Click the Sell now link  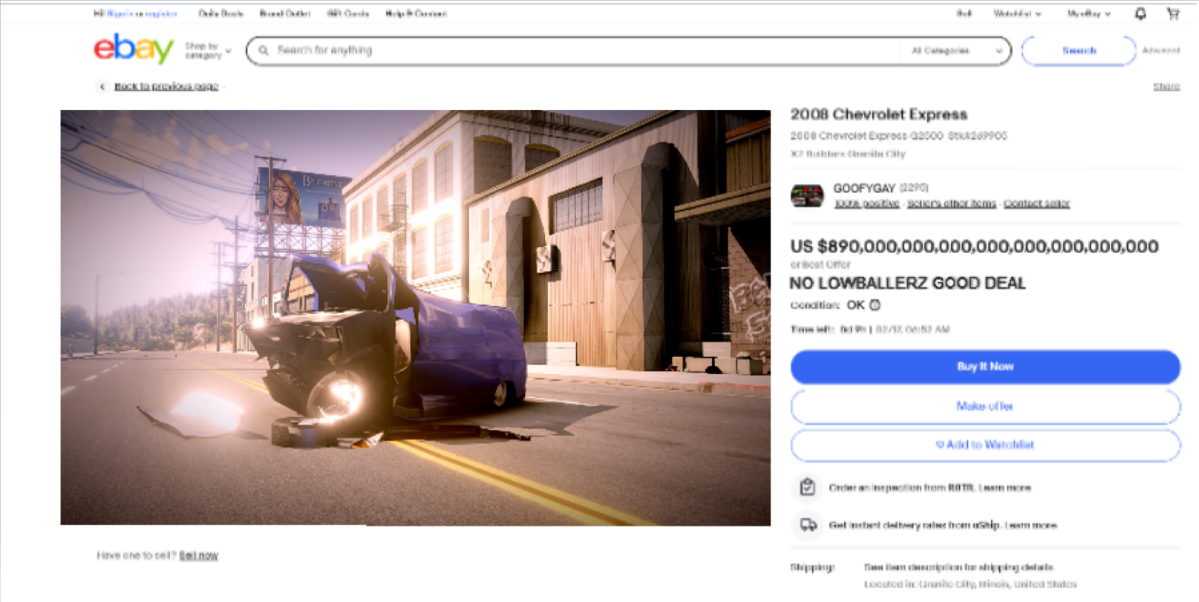pyautogui.click(x=198, y=555)
